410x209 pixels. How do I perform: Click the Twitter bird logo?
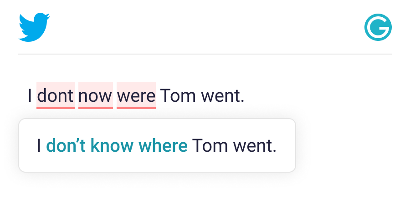(x=34, y=27)
